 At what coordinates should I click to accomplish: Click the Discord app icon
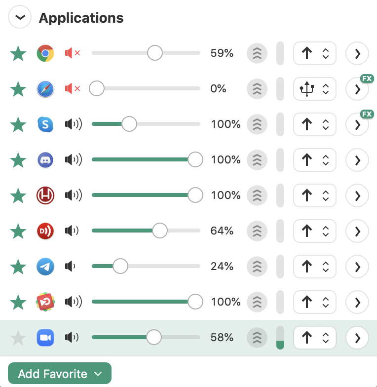pyautogui.click(x=45, y=160)
